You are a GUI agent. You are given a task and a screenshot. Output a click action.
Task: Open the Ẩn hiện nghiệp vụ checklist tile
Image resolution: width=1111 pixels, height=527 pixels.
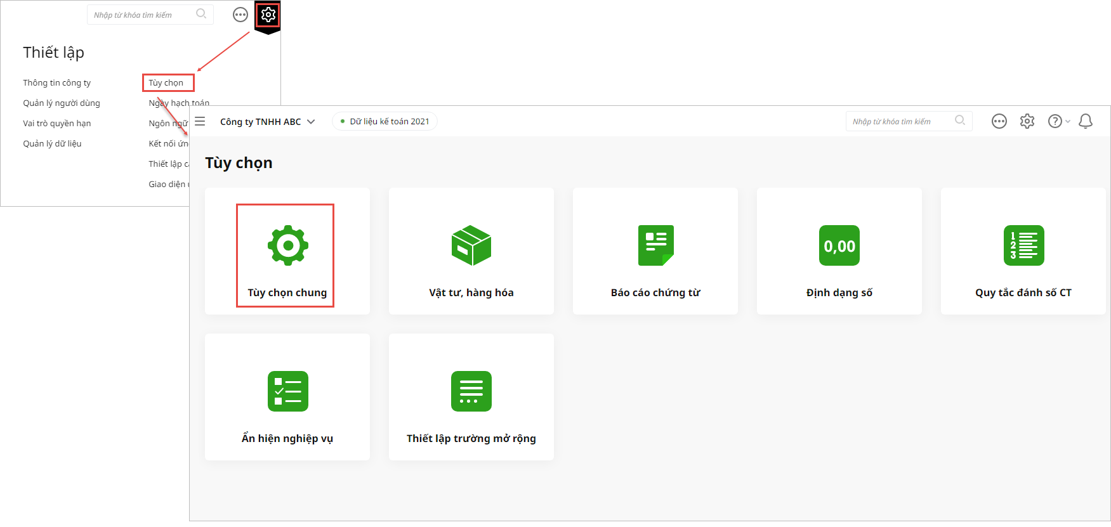tap(287, 398)
